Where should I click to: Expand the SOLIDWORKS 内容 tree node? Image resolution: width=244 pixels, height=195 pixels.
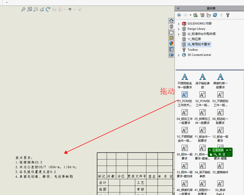[179, 24]
